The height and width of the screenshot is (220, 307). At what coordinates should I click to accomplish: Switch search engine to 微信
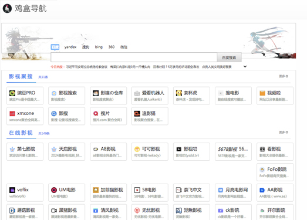(123, 47)
